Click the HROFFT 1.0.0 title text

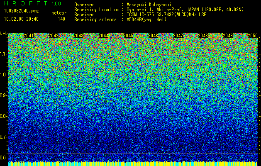coord(33,3)
